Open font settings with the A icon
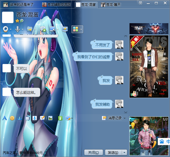Viewport: 170px width, 157px height. [5, 118]
